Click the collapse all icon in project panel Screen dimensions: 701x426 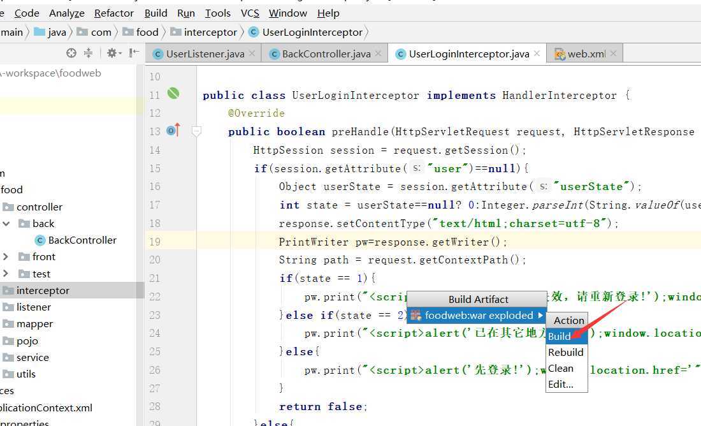point(88,54)
